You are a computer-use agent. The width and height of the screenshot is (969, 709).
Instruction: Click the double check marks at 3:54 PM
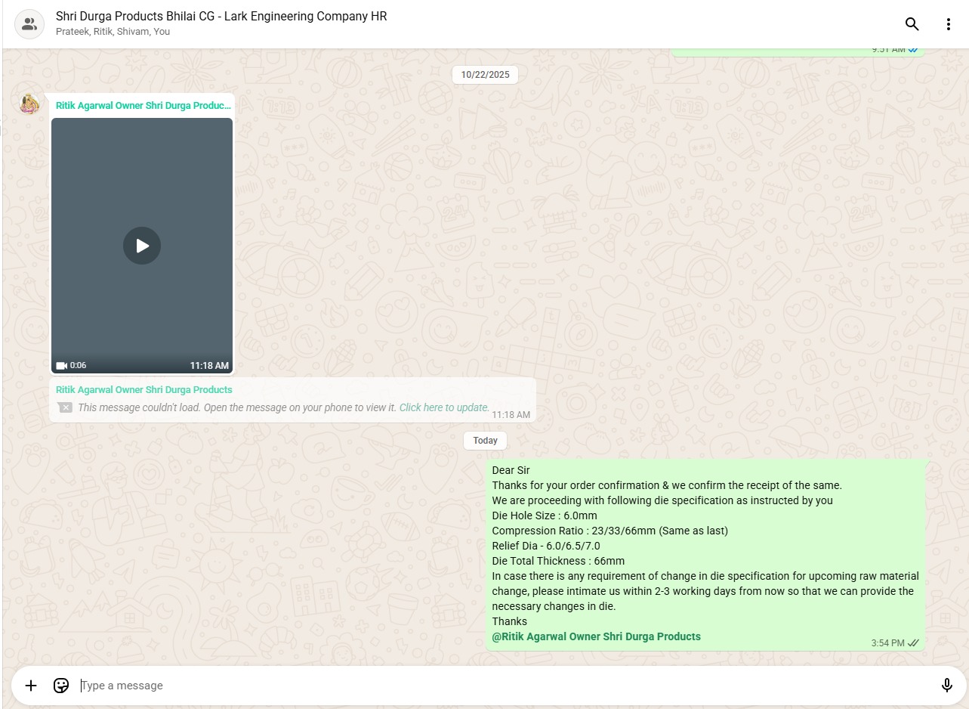(x=913, y=643)
